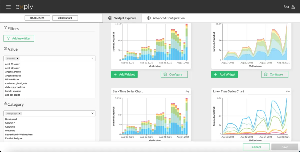
Task: Click the Cancel button
Action: pos(256,147)
